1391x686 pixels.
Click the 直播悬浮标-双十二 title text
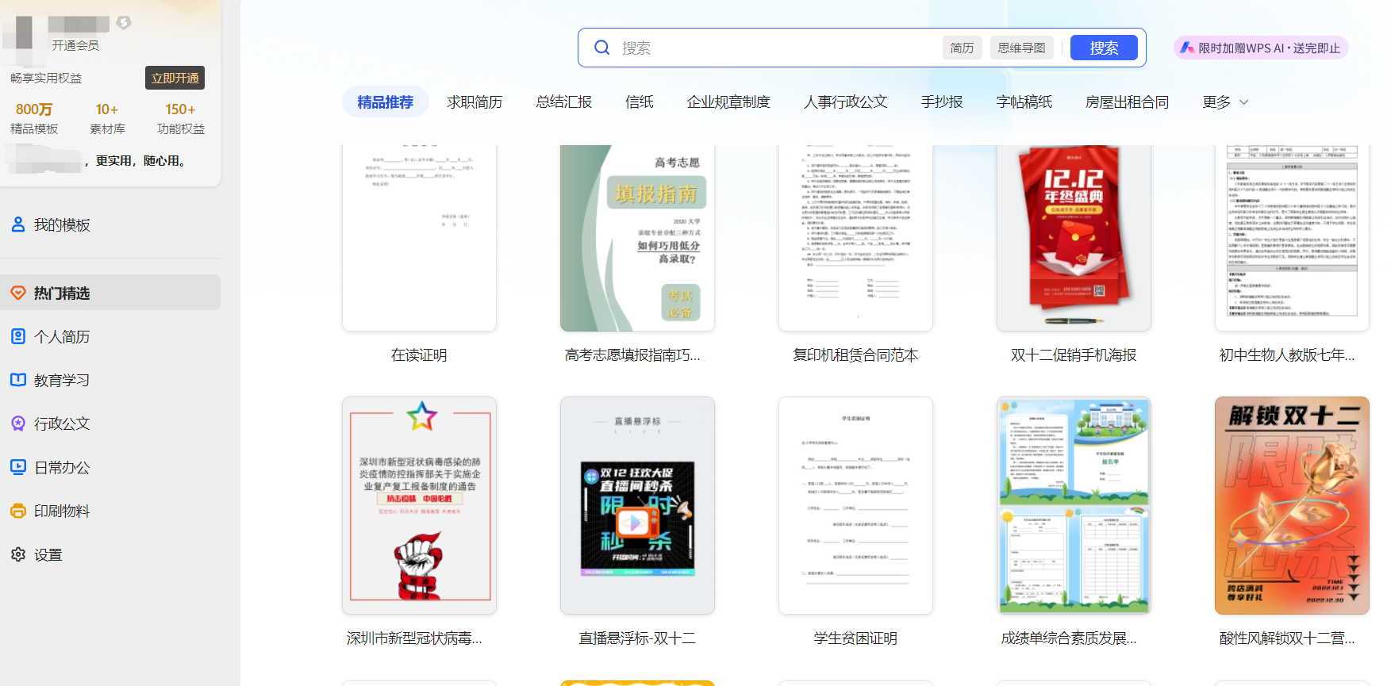click(637, 638)
